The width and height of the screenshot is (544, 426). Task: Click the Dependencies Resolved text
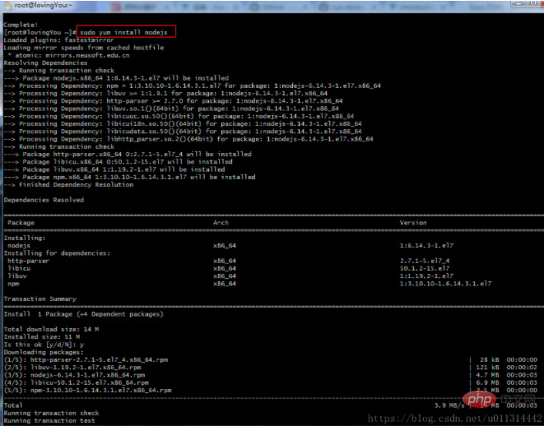44,200
